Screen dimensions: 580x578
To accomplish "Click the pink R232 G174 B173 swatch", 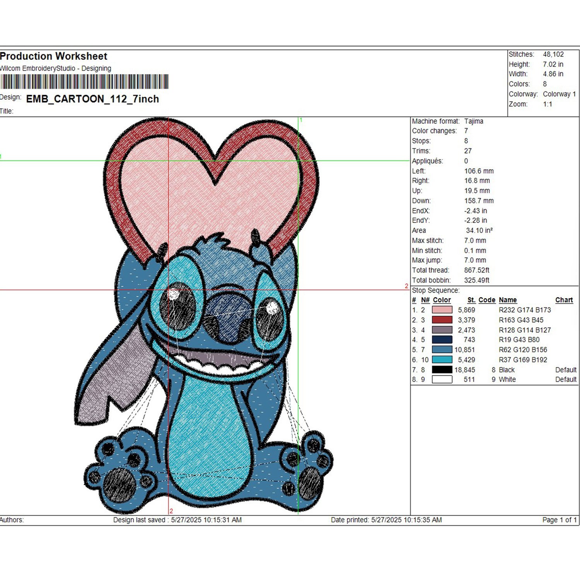I will coord(442,310).
